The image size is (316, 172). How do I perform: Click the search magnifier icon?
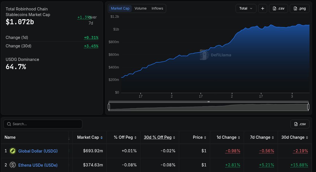click(x=9, y=124)
